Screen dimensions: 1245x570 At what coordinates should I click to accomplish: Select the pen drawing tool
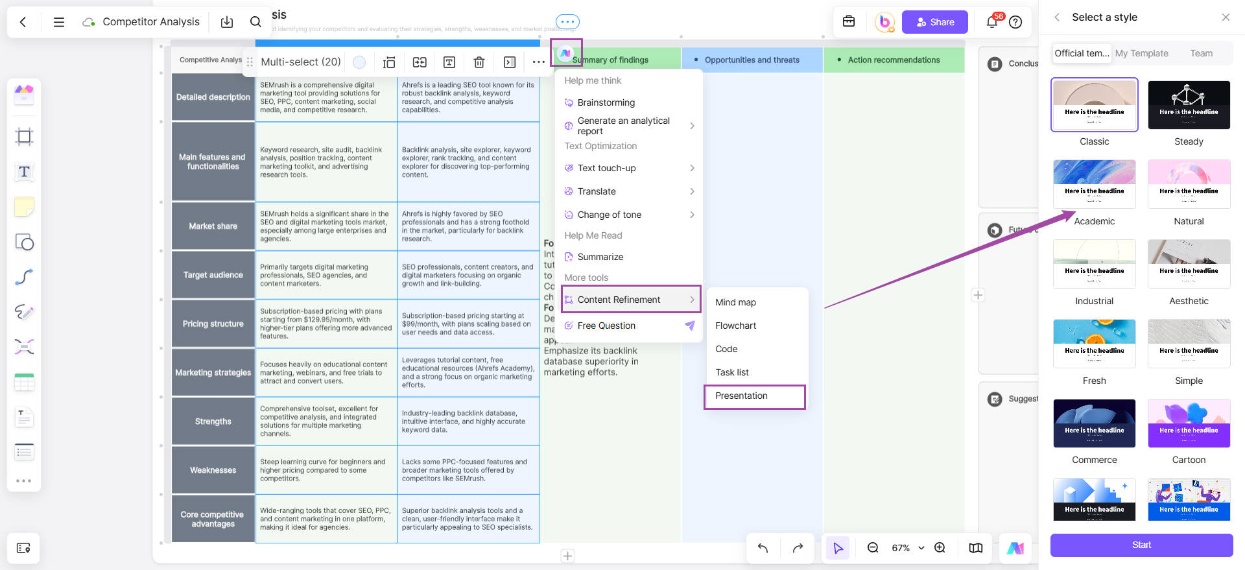[x=24, y=312]
